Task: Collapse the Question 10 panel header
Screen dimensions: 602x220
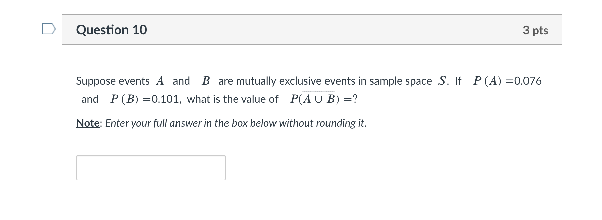Action: [302, 30]
